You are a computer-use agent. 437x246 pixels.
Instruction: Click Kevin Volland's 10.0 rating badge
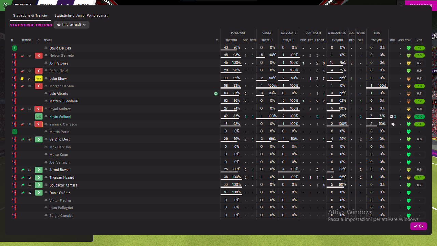pyautogui.click(x=419, y=117)
